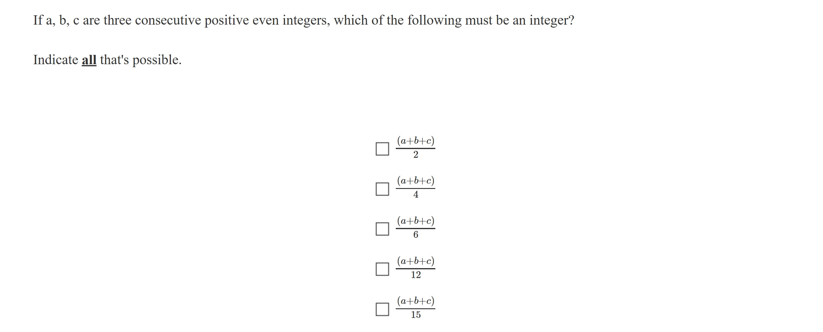Click the numerator above denominator 4
The width and height of the screenshot is (823, 332).
tap(415, 181)
